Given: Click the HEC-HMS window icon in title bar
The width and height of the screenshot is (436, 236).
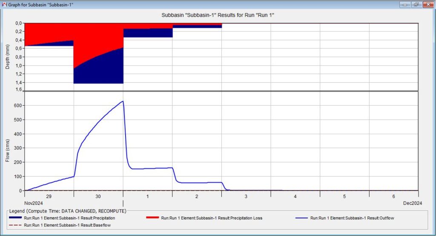Looking at the screenshot, I should coord(5,4).
